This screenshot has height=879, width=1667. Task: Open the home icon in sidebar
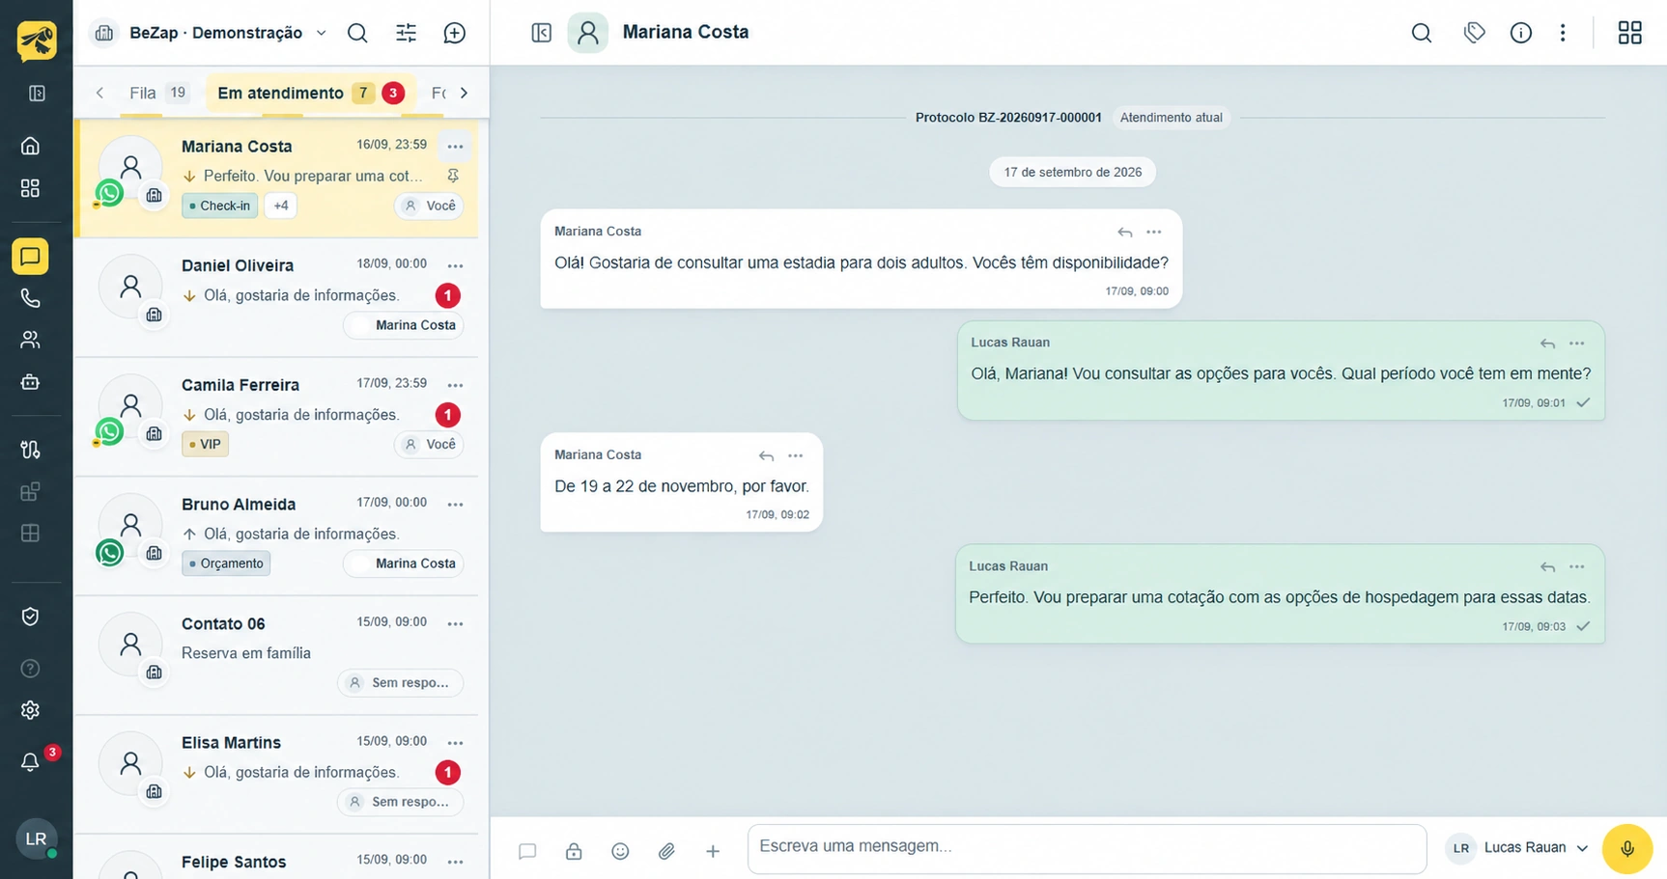point(30,146)
